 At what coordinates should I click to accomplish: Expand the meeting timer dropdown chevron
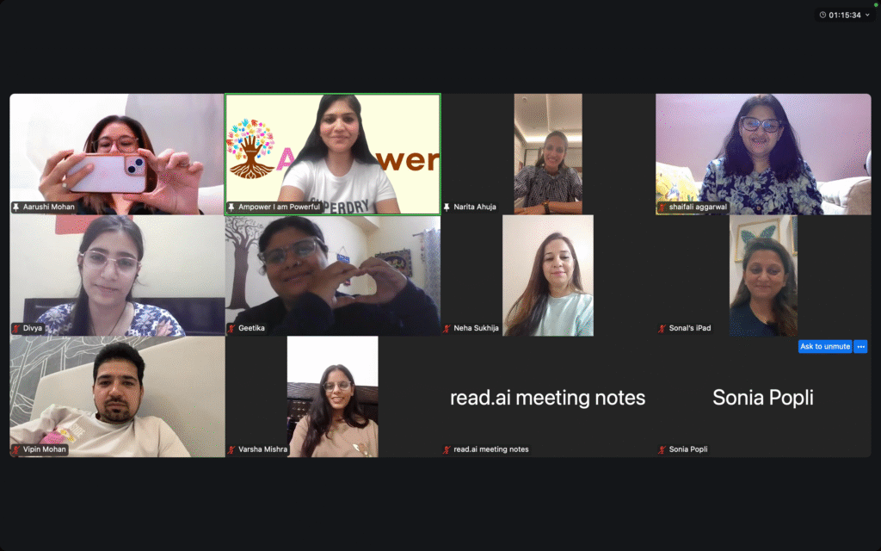pyautogui.click(x=867, y=15)
